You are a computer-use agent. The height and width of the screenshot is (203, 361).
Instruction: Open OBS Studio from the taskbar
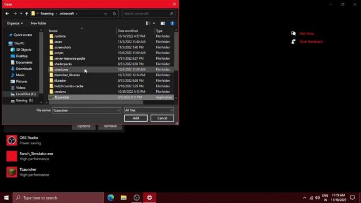137,198
